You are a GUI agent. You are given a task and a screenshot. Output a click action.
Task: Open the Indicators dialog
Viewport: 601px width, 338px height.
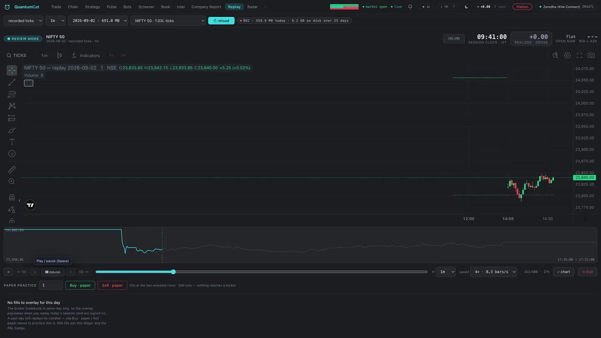(86, 55)
